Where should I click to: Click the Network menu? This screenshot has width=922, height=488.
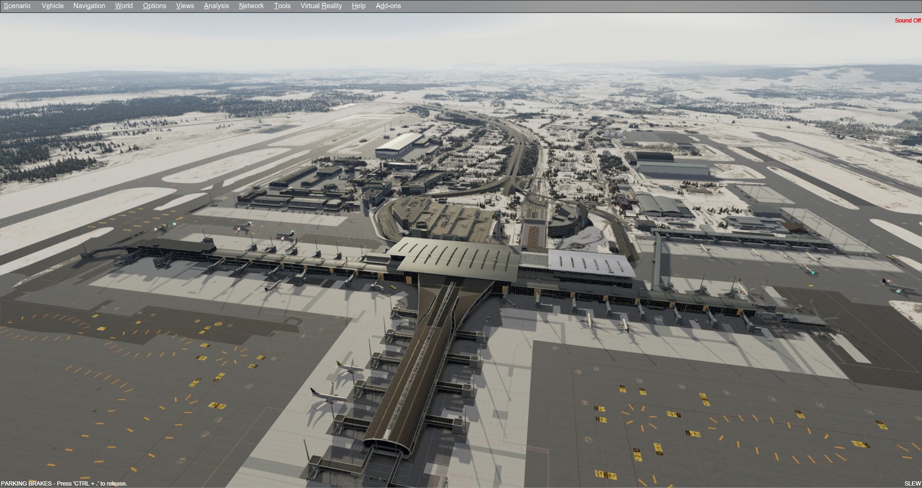click(251, 6)
